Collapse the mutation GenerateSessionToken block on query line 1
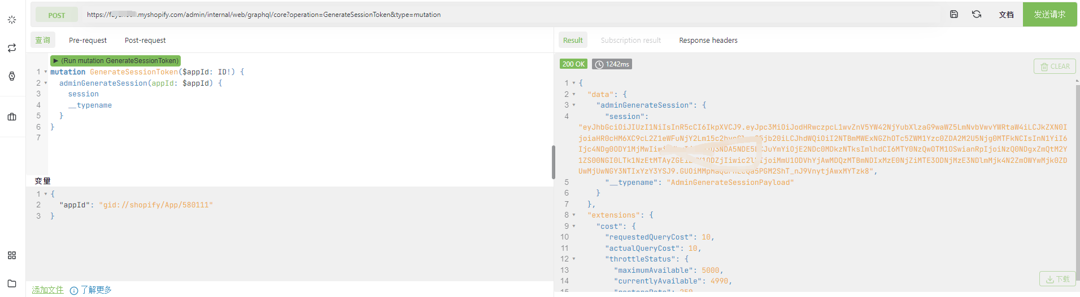This screenshot has width=1080, height=297. point(46,72)
